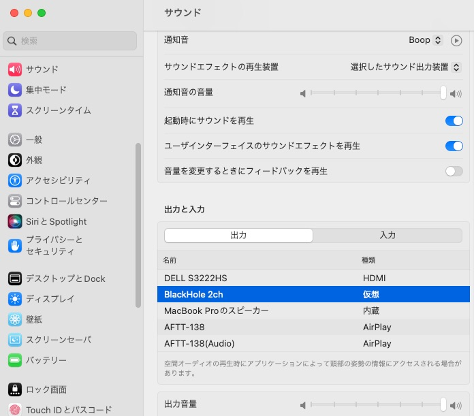
Task: Switch to the 出力 tab
Action: (238, 236)
